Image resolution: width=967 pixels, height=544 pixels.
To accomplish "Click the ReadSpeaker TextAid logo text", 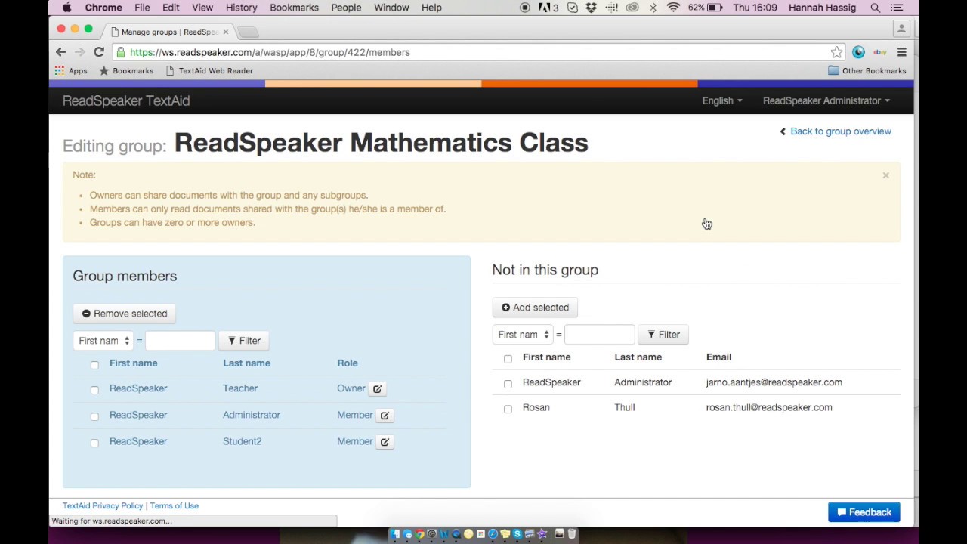I will 126,100.
